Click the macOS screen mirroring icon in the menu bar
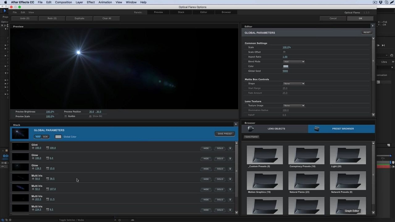 pyautogui.click(x=375, y=2)
